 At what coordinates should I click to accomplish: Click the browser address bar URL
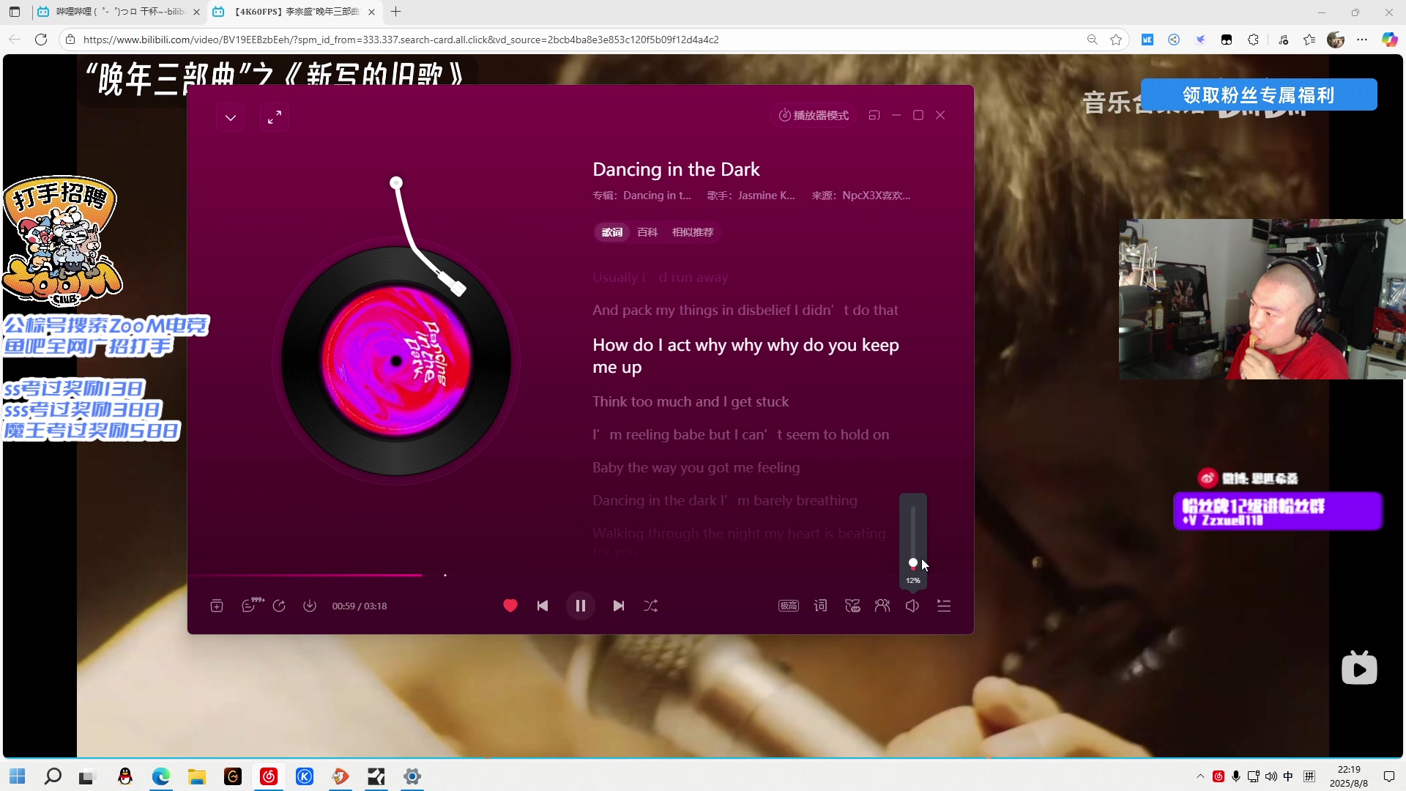tap(401, 40)
